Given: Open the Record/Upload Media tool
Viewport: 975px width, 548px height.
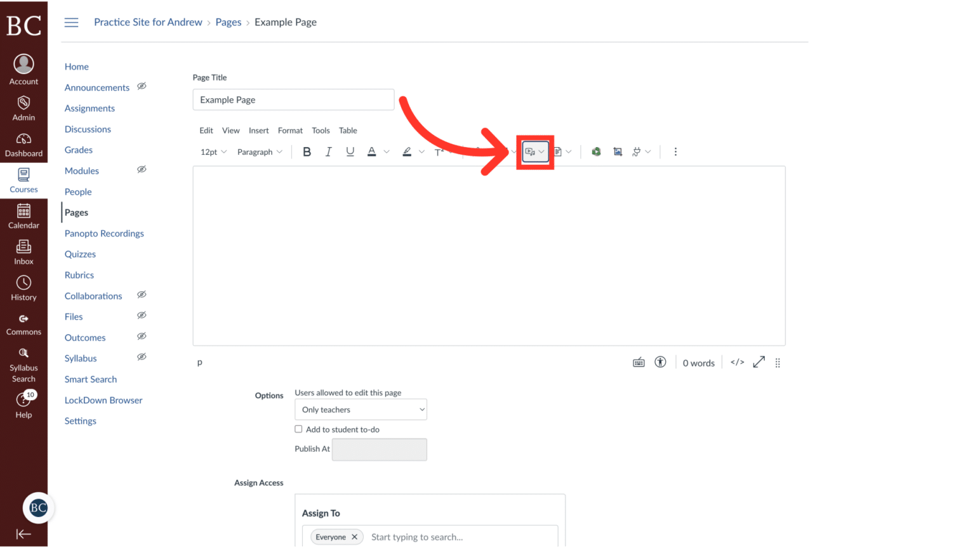Looking at the screenshot, I should click(x=531, y=151).
